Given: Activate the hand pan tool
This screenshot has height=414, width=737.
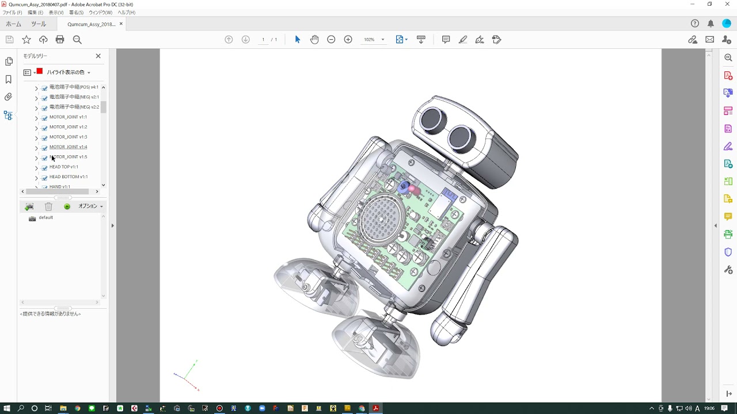Looking at the screenshot, I should 314,40.
